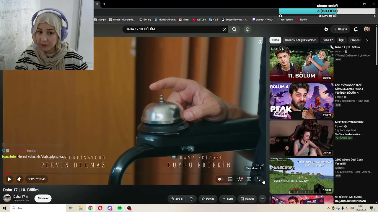This screenshot has width=378, height=212.
Task: Open the StreamElements bookmark
Action: click(x=234, y=20)
